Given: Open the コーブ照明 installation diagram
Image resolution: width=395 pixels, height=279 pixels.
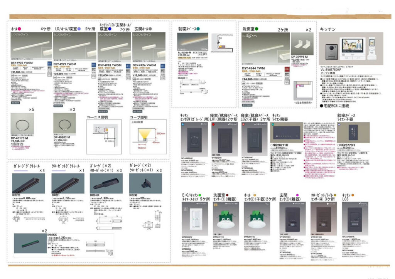Looking at the screenshot, I should pyautogui.click(x=148, y=137).
